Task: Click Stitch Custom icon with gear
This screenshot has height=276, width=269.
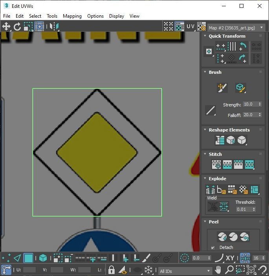Action: point(216,165)
